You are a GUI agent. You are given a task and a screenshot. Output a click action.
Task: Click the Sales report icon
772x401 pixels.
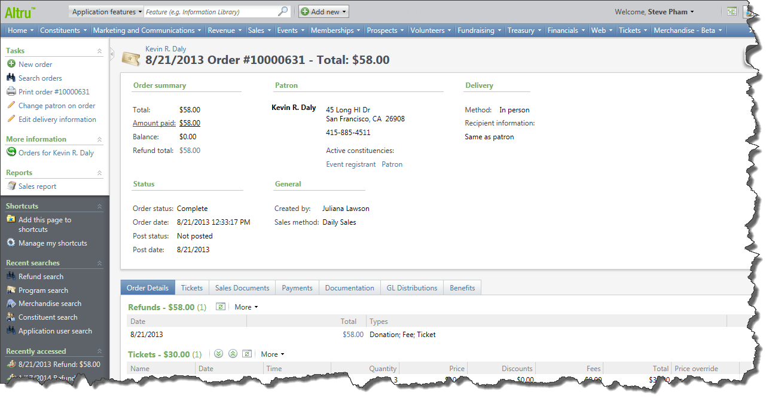11,186
